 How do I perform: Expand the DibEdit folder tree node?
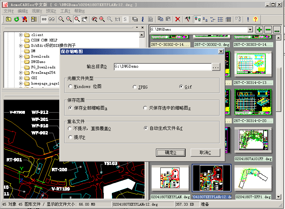tap(21, 46)
